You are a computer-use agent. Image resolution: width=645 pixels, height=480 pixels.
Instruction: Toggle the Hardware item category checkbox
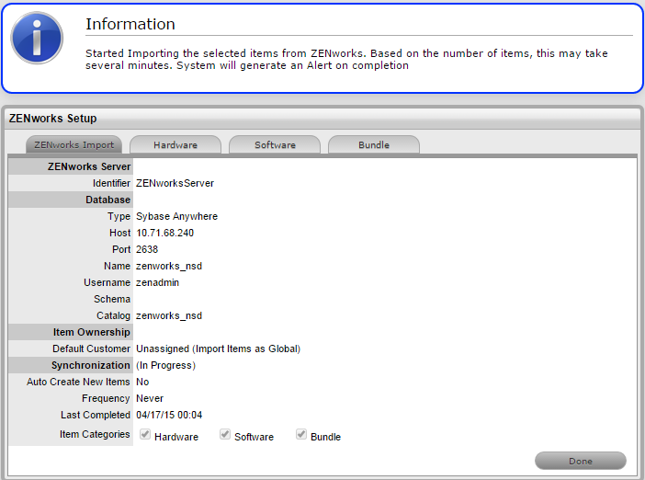[145, 434]
